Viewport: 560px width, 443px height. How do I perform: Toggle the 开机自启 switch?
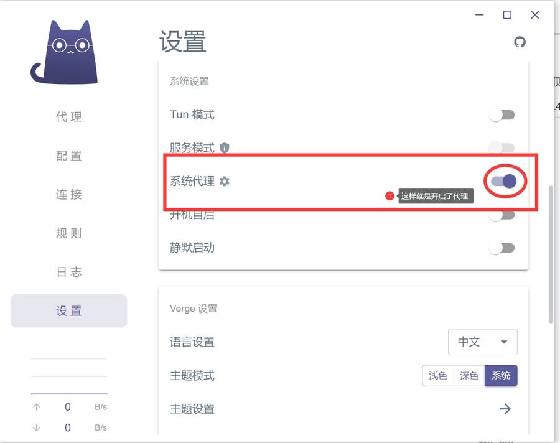click(502, 215)
